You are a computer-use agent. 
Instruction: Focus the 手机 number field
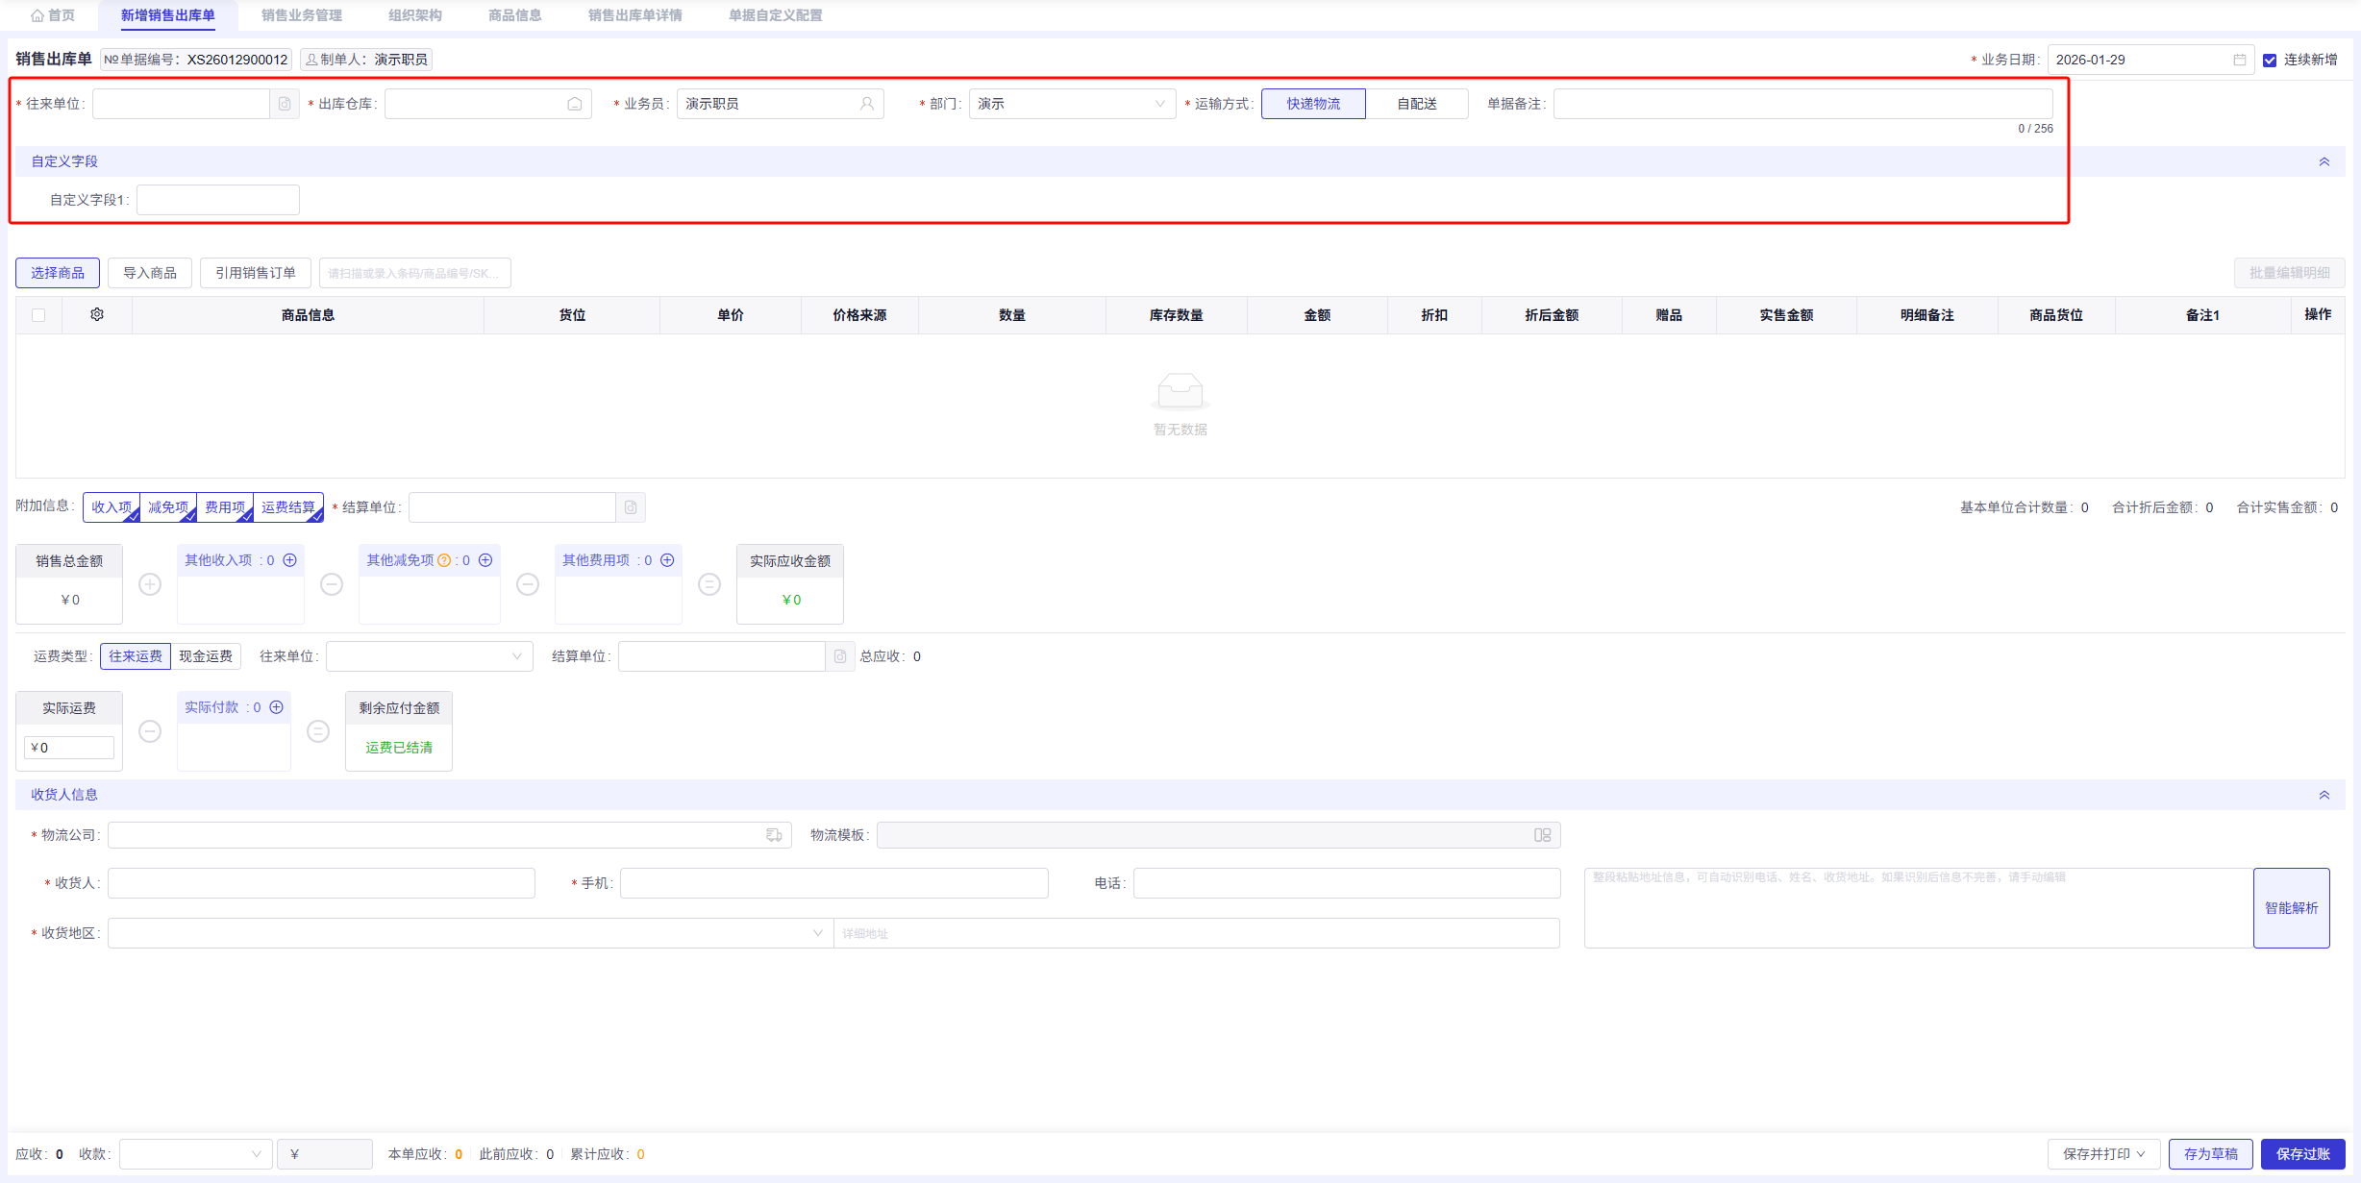coord(834,883)
